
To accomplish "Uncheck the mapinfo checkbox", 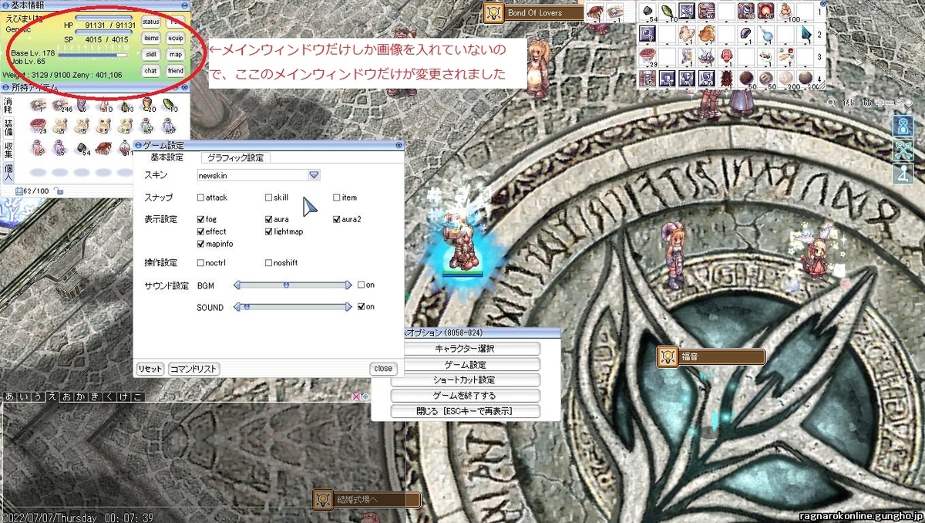I will click(x=200, y=244).
